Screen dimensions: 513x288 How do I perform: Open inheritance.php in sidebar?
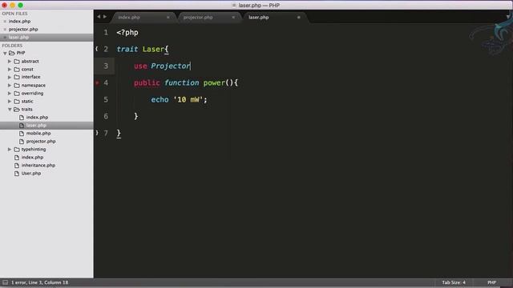point(38,166)
